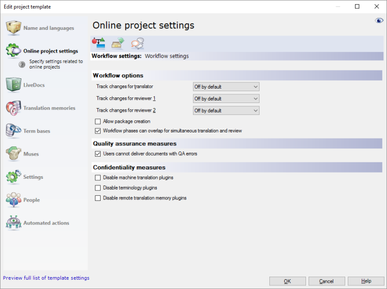Screen dimensions: 387x289
Task: Select Online project settings label
Action: tap(51, 51)
